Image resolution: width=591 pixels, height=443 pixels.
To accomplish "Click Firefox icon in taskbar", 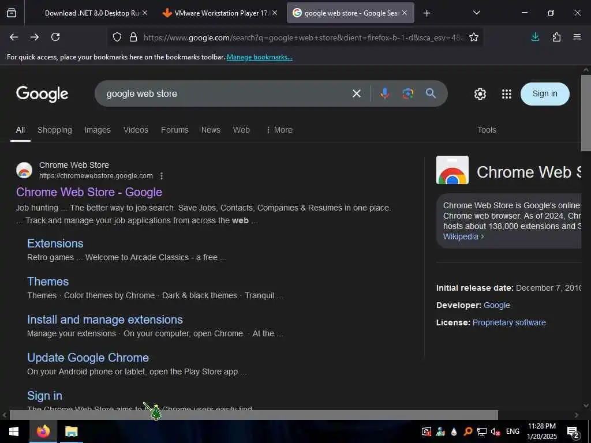I will tap(43, 431).
